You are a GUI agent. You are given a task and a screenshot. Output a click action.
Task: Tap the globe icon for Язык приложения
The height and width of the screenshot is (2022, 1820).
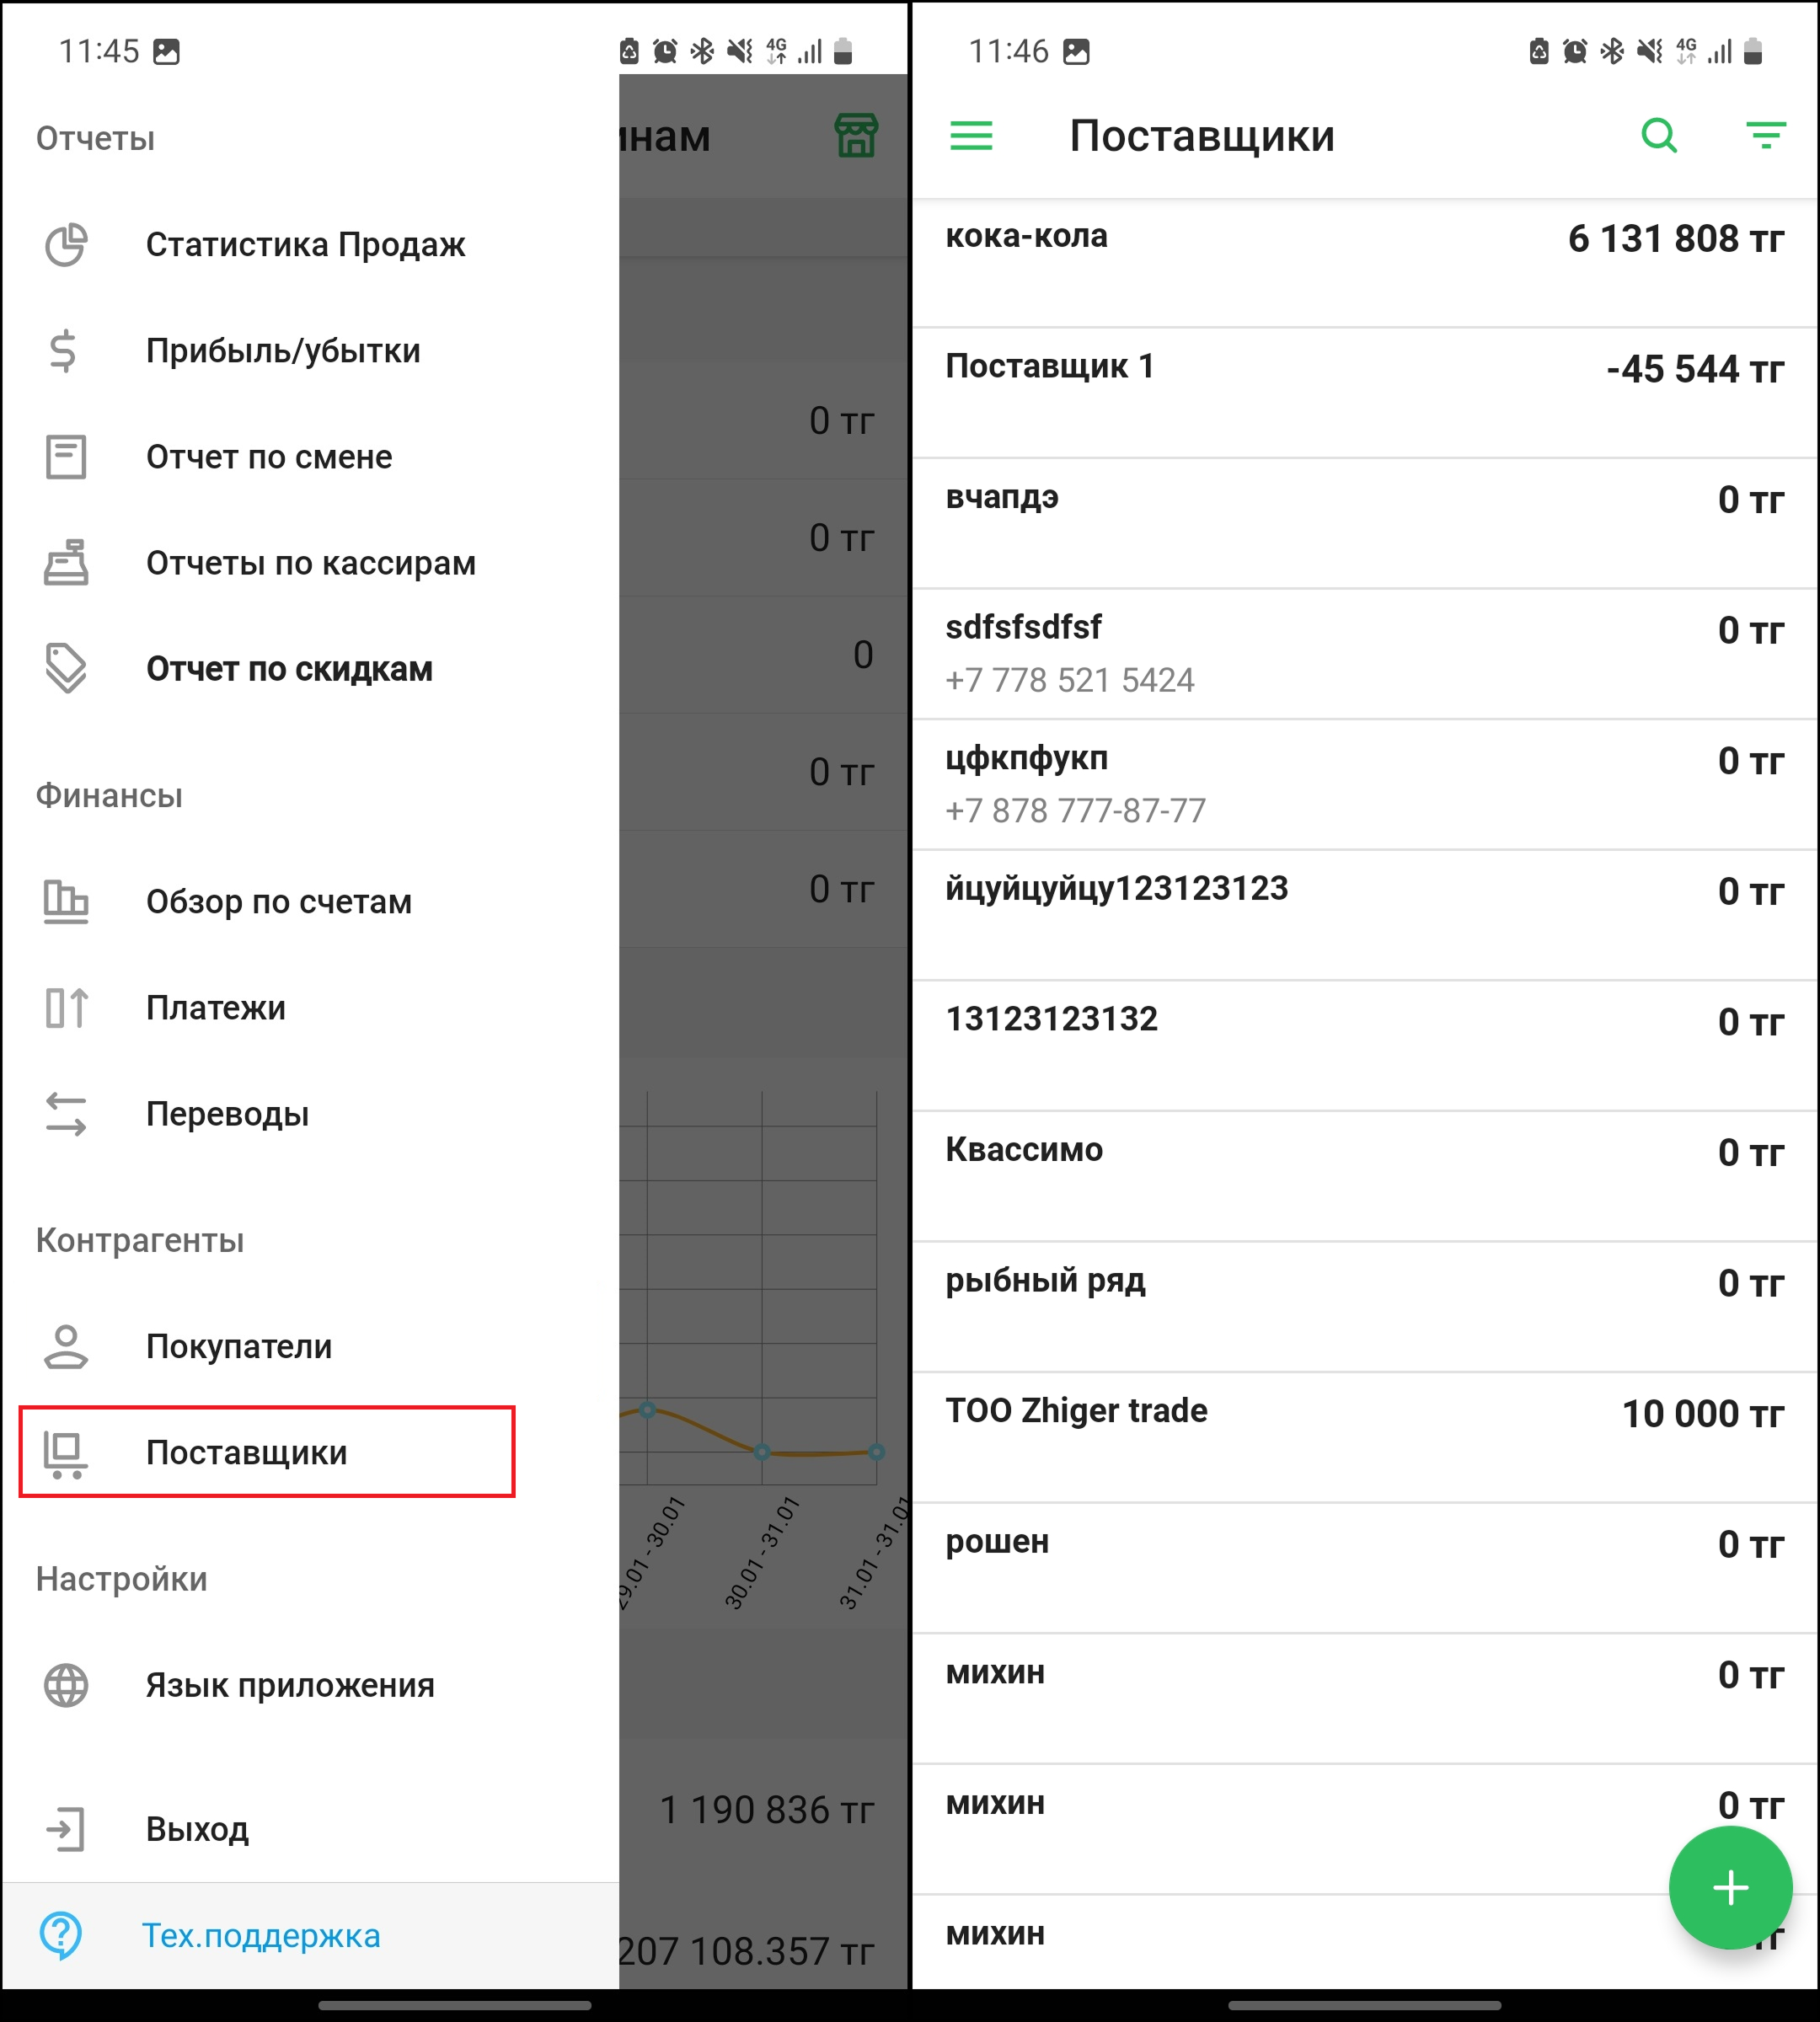click(66, 1685)
